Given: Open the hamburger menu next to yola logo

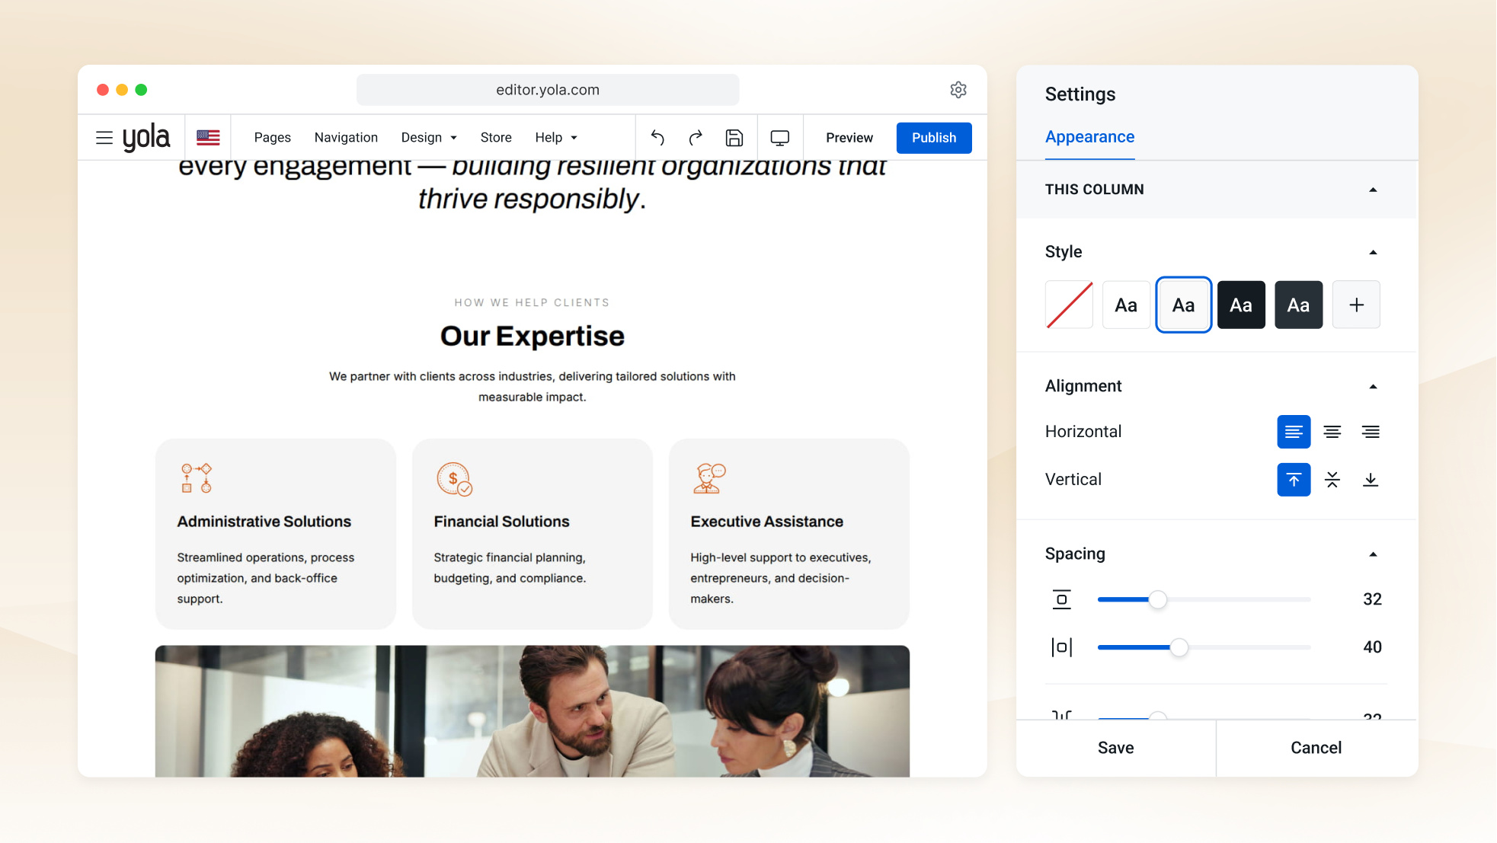Looking at the screenshot, I should tap(104, 138).
